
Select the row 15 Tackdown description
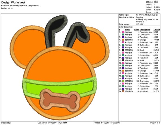(x=144, y=68)
